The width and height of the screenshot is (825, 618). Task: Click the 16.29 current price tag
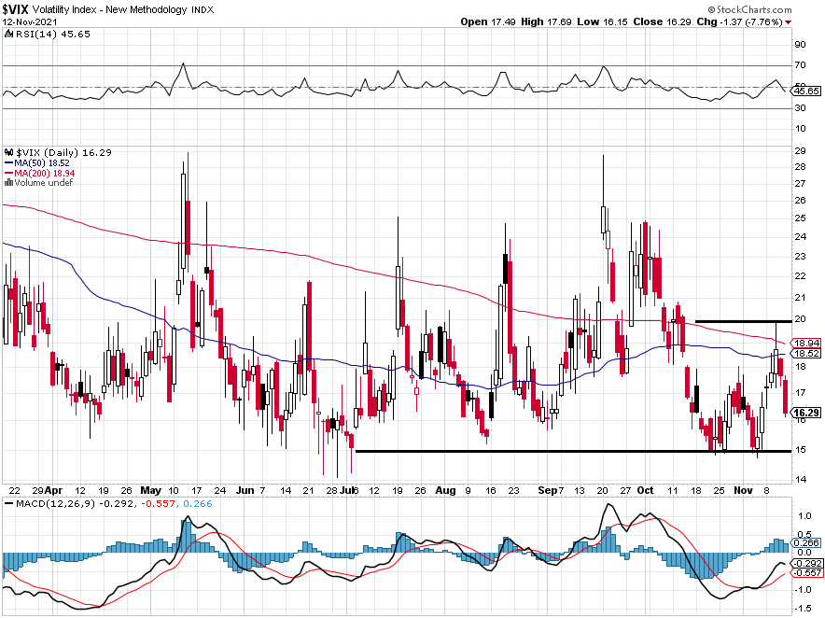pos(806,413)
